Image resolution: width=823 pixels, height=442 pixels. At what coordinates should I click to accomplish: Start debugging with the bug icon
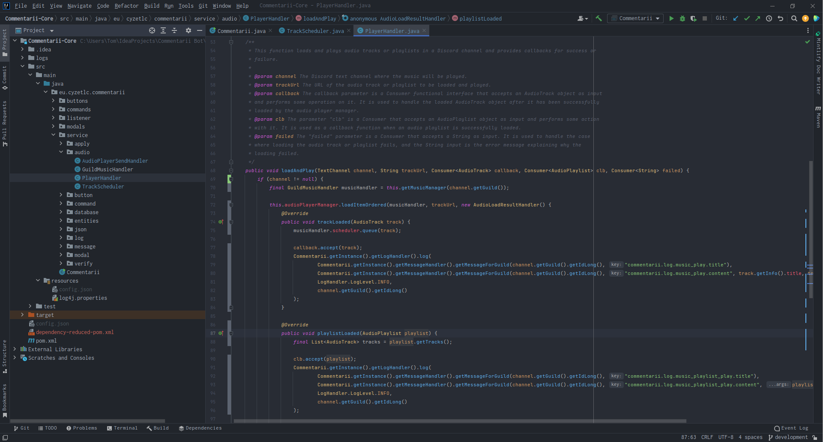point(682,18)
